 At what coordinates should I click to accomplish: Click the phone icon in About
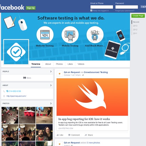4,91
